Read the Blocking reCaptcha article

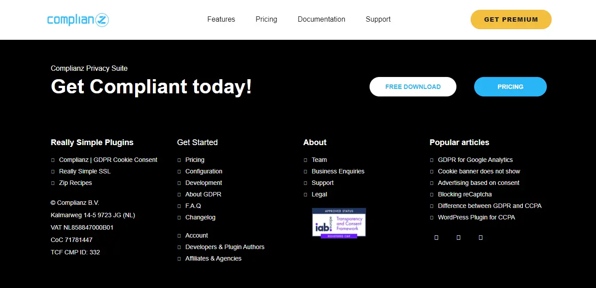click(464, 194)
